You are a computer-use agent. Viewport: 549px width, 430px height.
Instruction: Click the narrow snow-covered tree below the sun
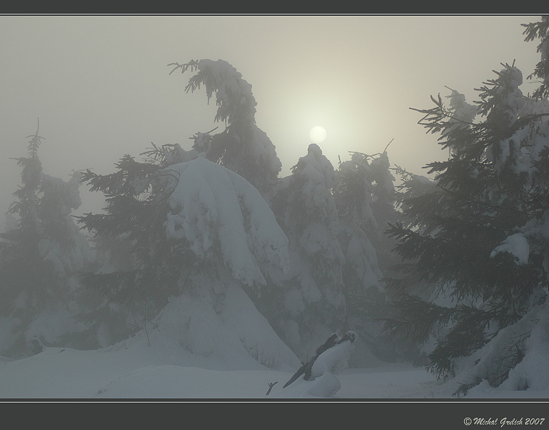pyautogui.click(x=317, y=206)
